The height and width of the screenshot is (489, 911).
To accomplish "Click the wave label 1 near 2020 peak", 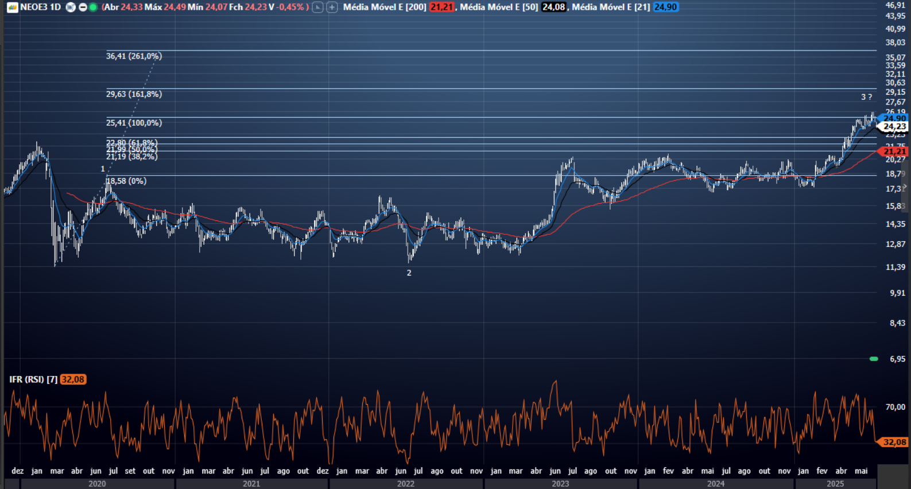I will click(x=103, y=169).
